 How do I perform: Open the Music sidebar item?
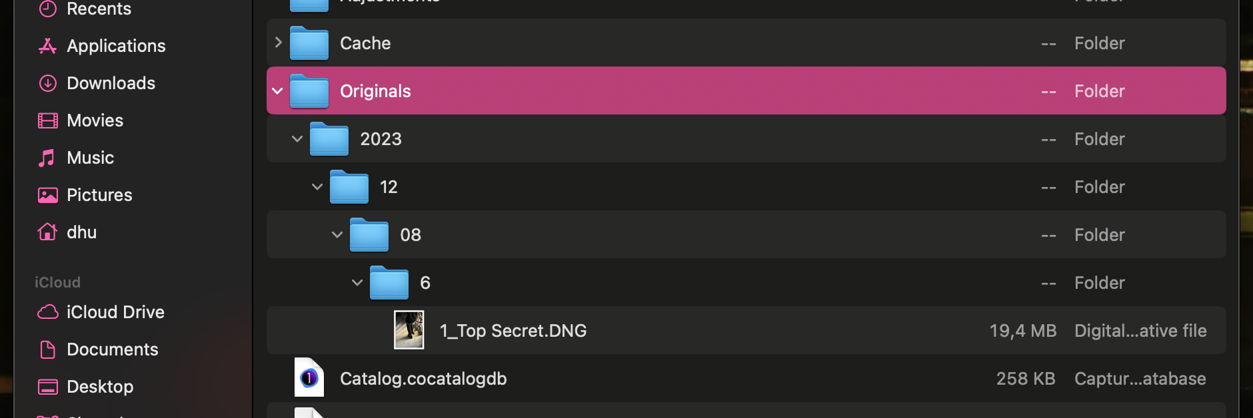[x=90, y=158]
